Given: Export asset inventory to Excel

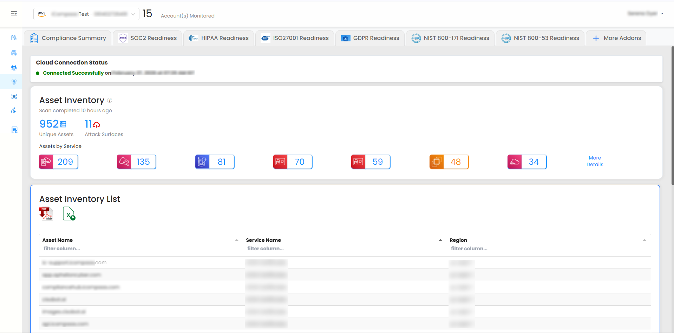Looking at the screenshot, I should (69, 213).
